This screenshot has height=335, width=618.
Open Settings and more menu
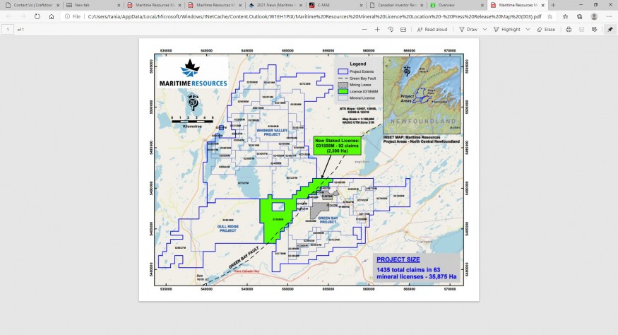tap(609, 16)
